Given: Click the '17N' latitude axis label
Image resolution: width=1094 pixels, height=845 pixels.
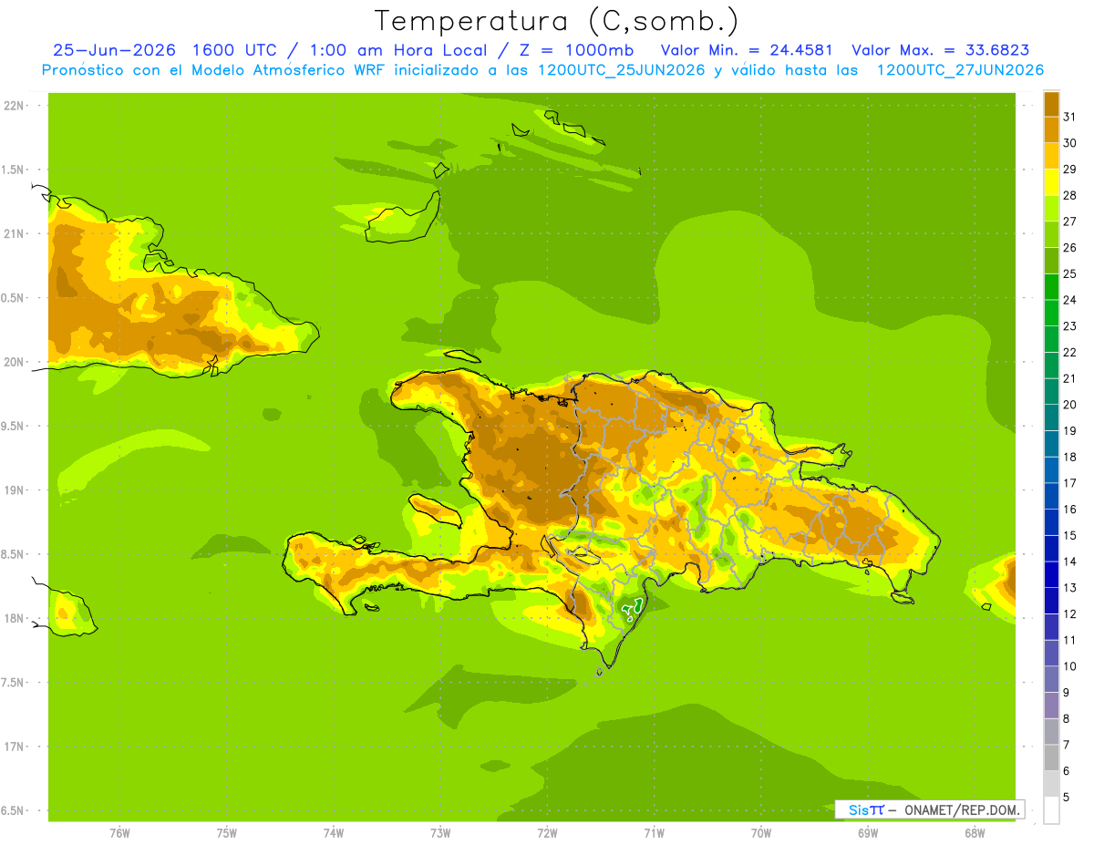Looking at the screenshot, I should tap(15, 747).
